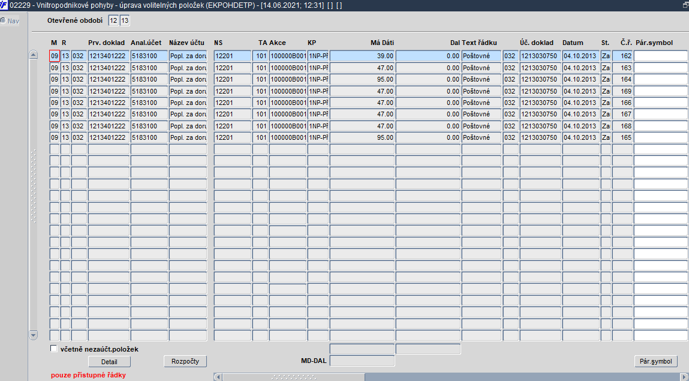This screenshot has width=689, height=381.
Task: Click the 'Má Dáti' column header
Action: coord(382,43)
